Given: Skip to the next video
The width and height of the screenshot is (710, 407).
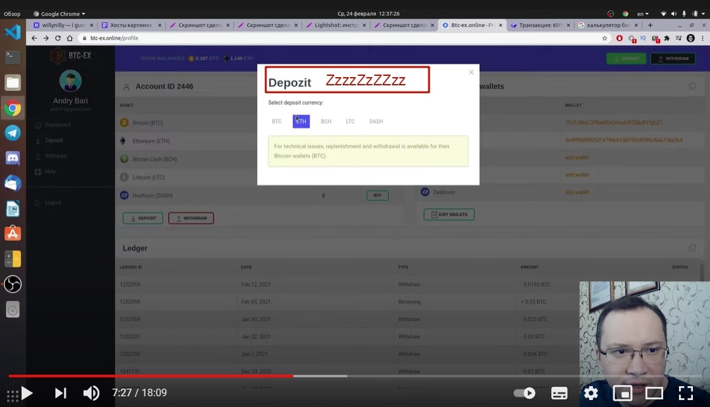Looking at the screenshot, I should [x=60, y=393].
